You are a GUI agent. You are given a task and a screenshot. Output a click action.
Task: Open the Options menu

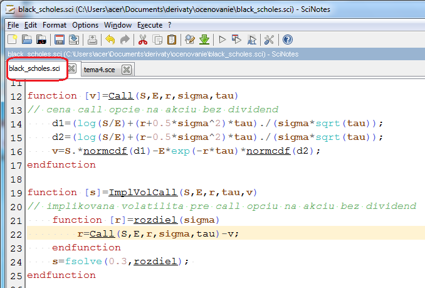tap(85, 25)
